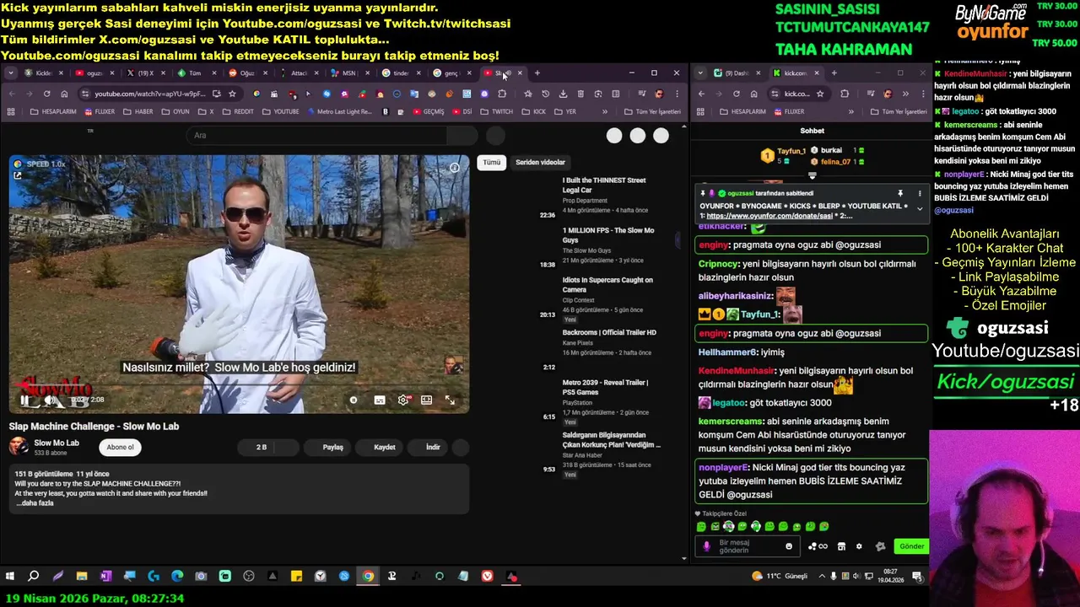Open the browser extensions puzzle icon
The height and width of the screenshot is (607, 1080).
(502, 94)
